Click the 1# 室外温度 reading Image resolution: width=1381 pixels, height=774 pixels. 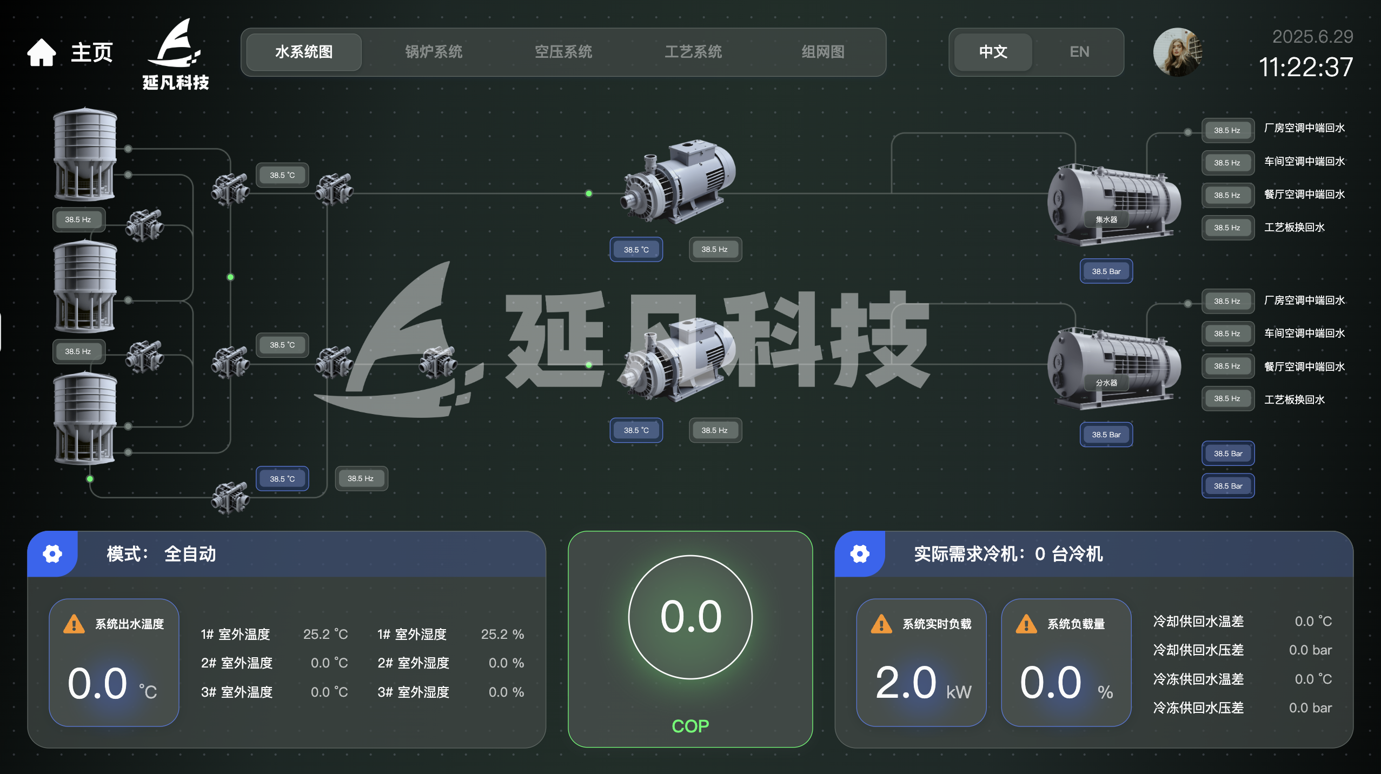tap(275, 634)
